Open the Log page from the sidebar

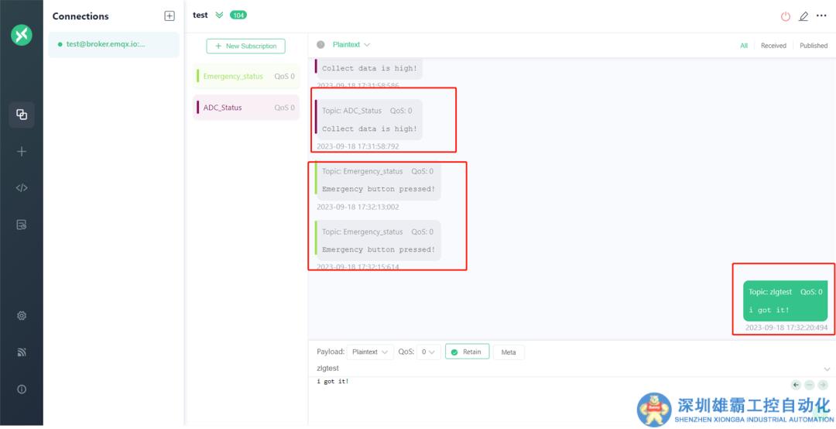22,225
